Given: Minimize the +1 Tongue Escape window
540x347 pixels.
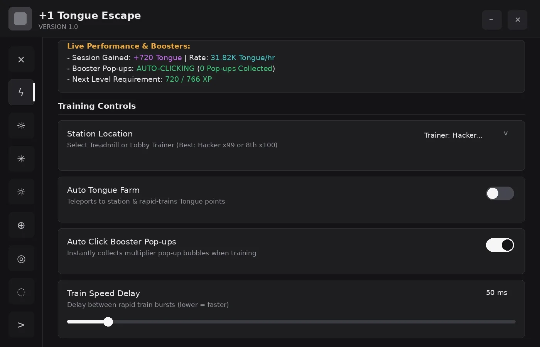Looking at the screenshot, I should tap(492, 20).
